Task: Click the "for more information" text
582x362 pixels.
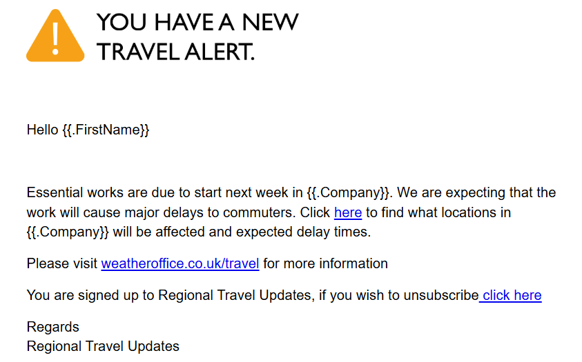Action: [325, 263]
